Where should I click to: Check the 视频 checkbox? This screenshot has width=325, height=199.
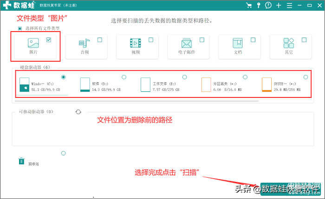point(151,40)
